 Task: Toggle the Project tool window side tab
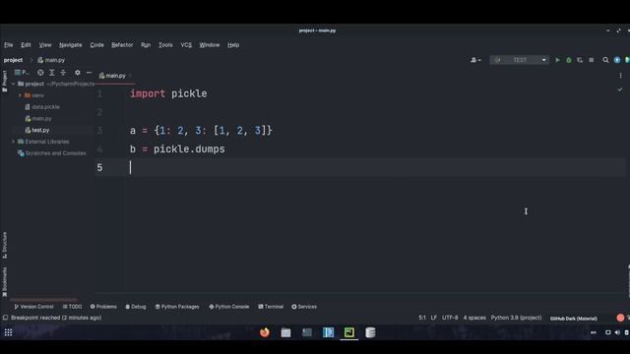pos(4,81)
